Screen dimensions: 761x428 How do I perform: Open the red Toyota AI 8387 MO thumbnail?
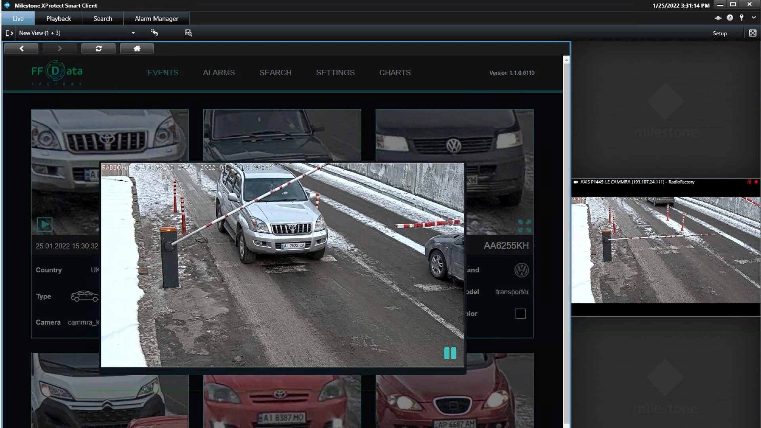pyautogui.click(x=282, y=401)
